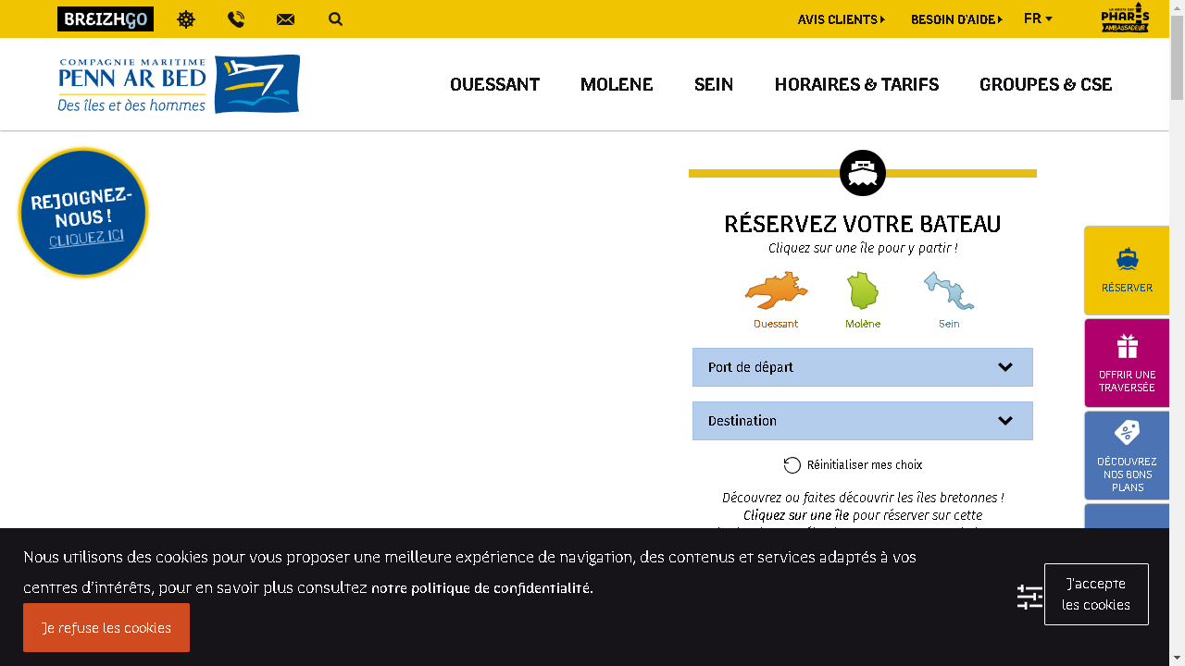Open the Ouessant menu
Screen dimensions: 1185x666
click(x=494, y=84)
